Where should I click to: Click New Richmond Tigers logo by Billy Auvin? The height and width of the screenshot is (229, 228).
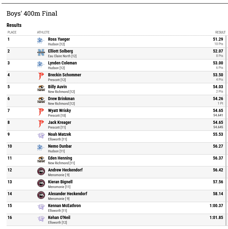click(41, 88)
